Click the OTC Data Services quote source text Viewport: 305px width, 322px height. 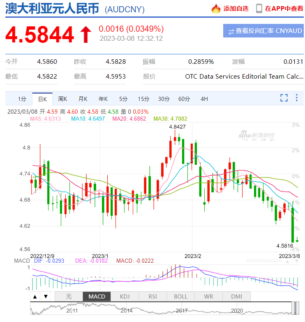tap(244, 77)
